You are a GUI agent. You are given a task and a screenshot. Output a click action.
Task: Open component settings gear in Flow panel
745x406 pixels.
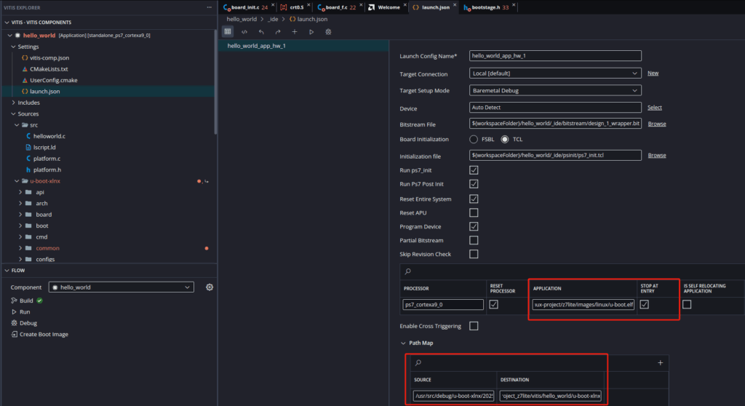click(x=210, y=287)
